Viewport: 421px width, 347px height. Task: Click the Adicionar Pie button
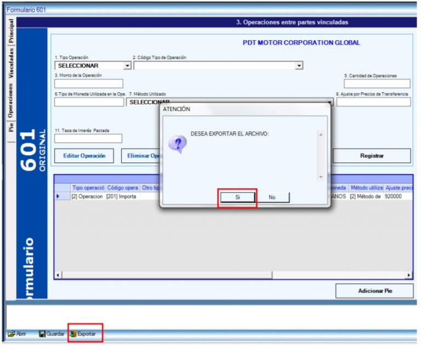pyautogui.click(x=373, y=290)
